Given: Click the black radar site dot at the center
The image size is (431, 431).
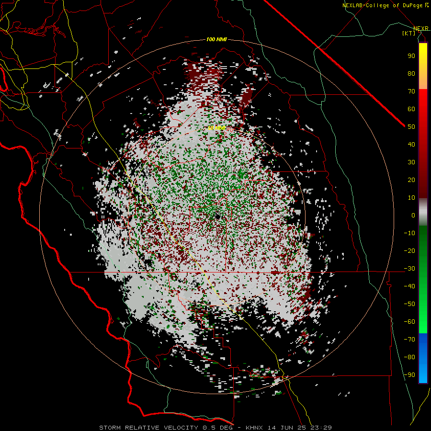Looking at the screenshot, I should point(218,217).
